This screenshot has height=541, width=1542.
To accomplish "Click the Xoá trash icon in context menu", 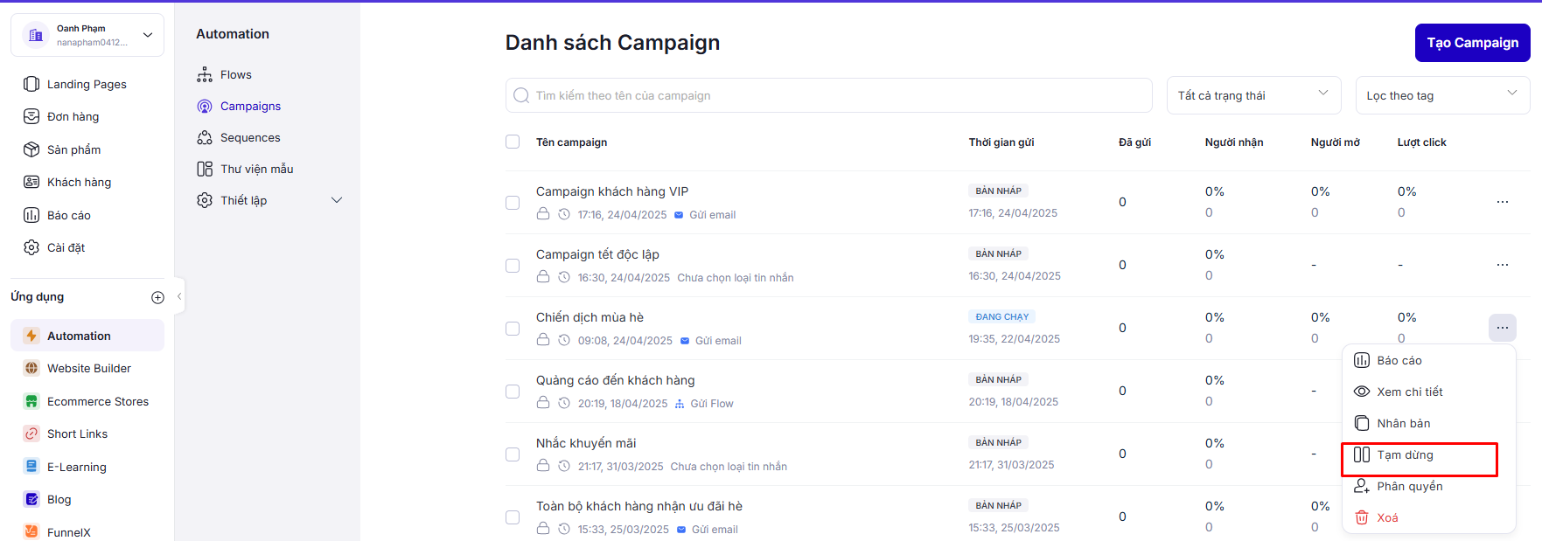I will coord(1362,517).
